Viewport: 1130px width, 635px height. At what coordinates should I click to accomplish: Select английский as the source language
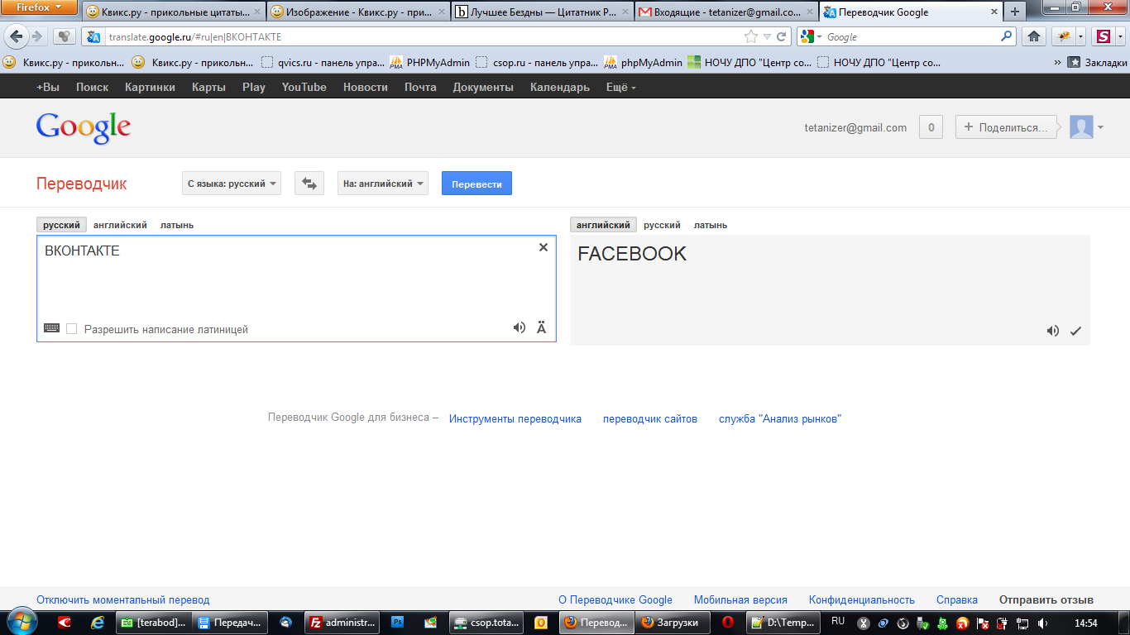(x=120, y=225)
